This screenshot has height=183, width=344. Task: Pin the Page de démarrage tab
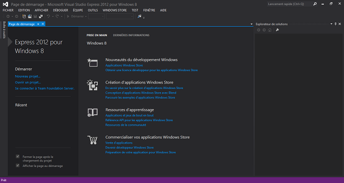tap(38, 24)
